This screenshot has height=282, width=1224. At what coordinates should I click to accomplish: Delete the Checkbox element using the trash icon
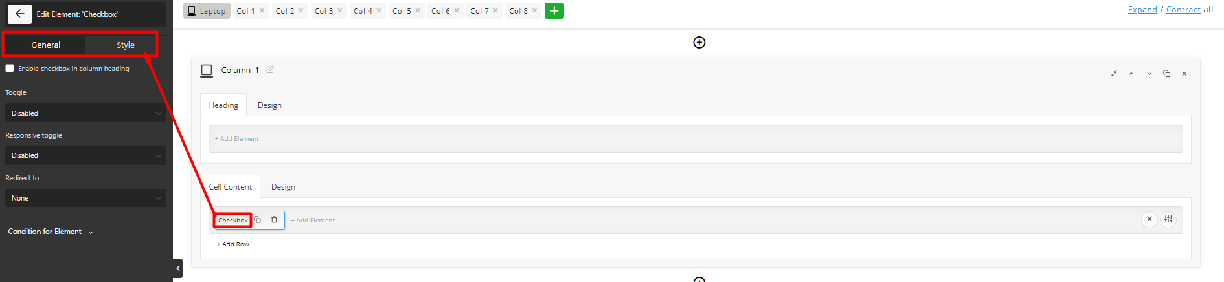(274, 220)
